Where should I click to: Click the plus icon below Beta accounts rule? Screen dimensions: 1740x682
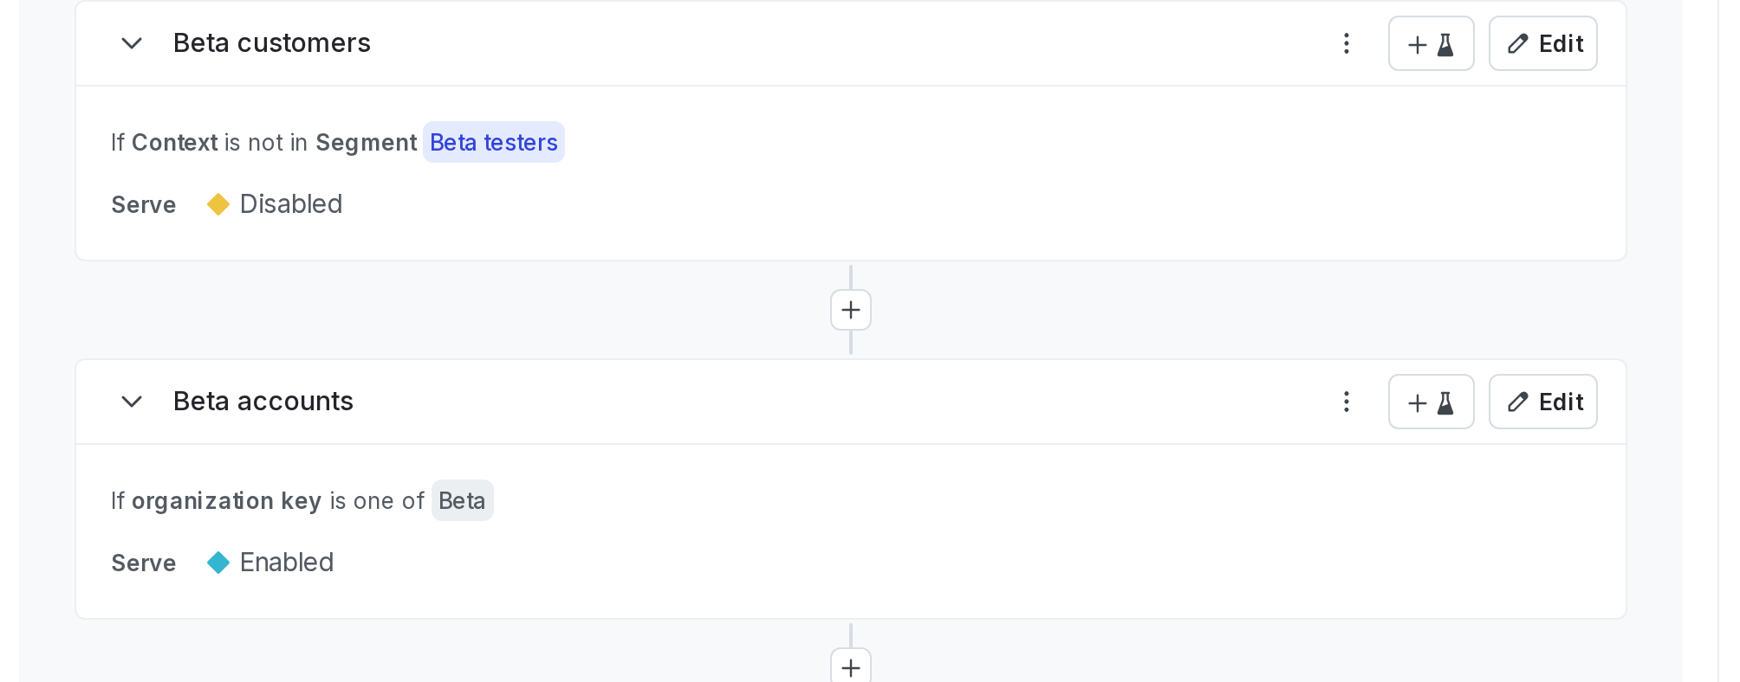pyautogui.click(x=850, y=666)
